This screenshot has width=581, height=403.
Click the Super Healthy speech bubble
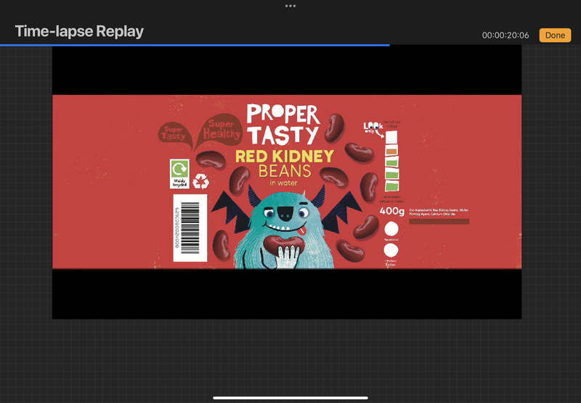222,129
